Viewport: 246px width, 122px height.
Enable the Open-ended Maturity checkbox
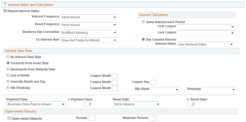[9, 119]
